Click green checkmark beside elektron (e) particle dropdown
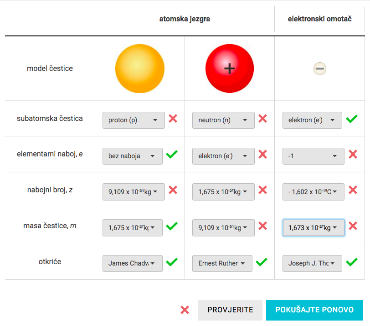The image size is (370, 326). (352, 119)
